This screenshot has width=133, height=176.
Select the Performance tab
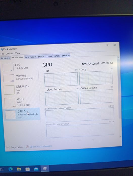(x=17, y=57)
